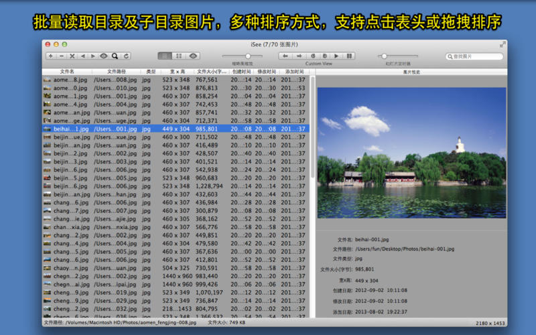Image resolution: width=536 pixels, height=335 pixels.
Task: Go to next image with right triangle
Action: pyautogui.click(x=92, y=56)
